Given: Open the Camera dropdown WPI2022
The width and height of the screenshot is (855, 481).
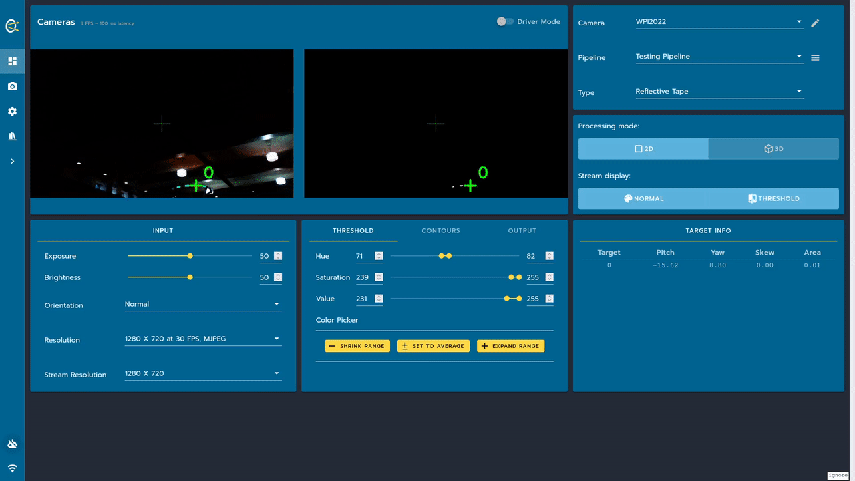Looking at the screenshot, I should coord(719,22).
